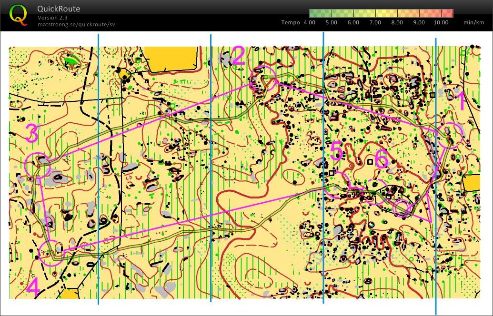The height and width of the screenshot is (316, 493).
Task: Click the yellow field at map's right edge
Action: (x=471, y=183)
